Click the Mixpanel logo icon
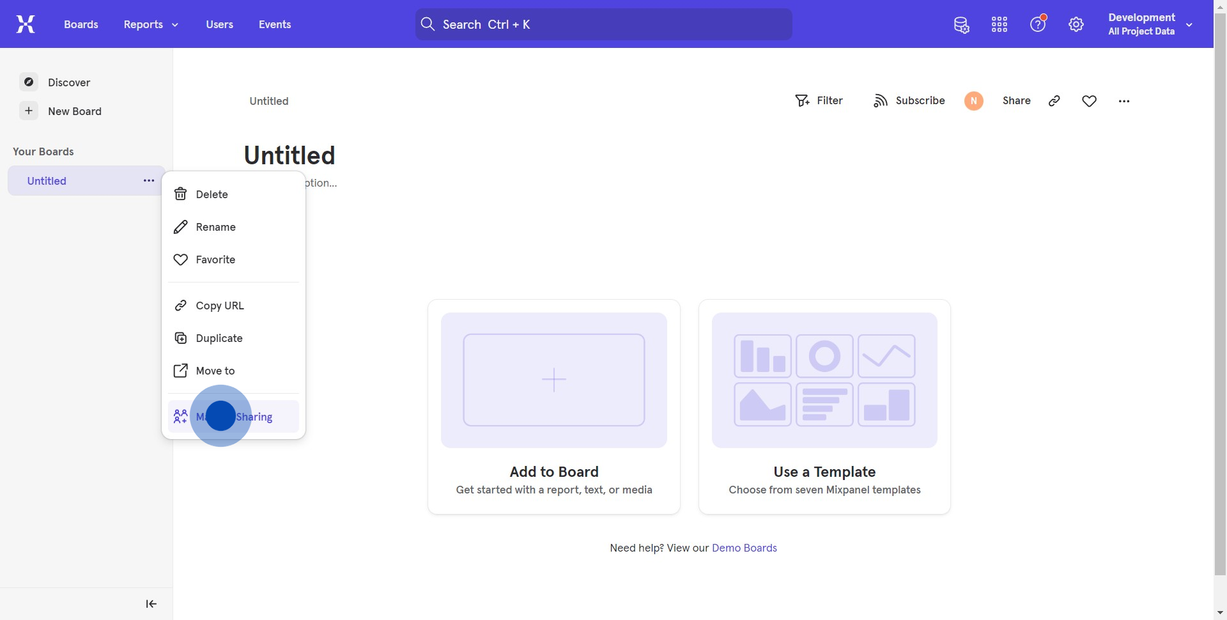Image resolution: width=1227 pixels, height=620 pixels. pyautogui.click(x=26, y=24)
